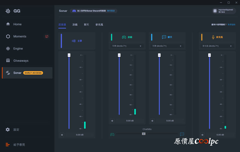Click the user avatar icon
240x152 pixels.
215,11
